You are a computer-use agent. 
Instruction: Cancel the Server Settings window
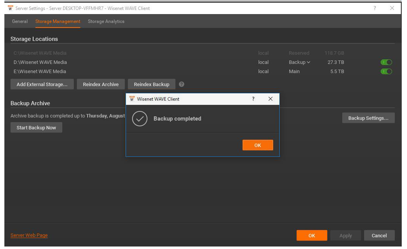[379, 236]
